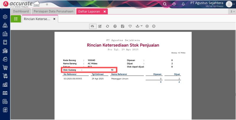Zoom out with the minus circle icon
This screenshot has height=120, width=236.
coord(154,26)
